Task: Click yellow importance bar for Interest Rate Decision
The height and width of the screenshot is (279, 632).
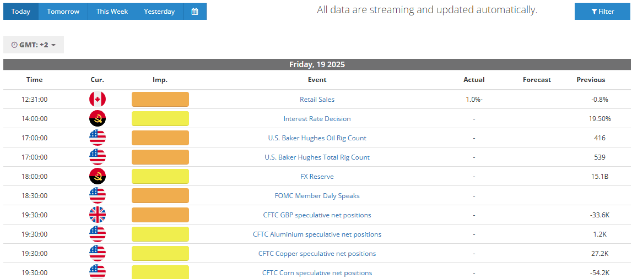Action: (160, 119)
